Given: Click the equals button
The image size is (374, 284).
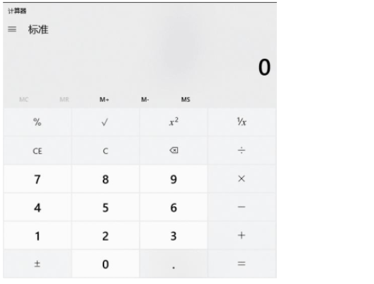Looking at the screenshot, I should point(242,264).
